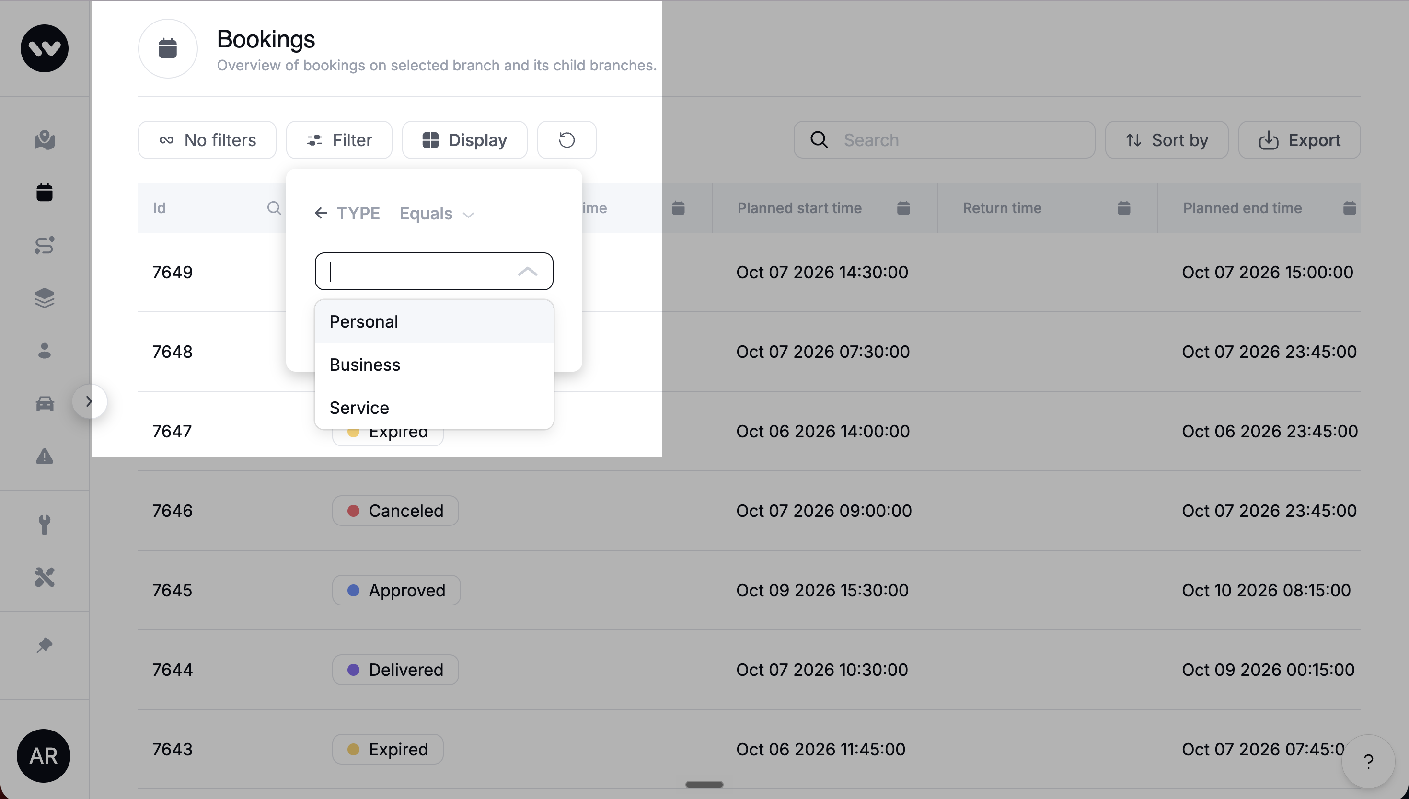Viewport: 1409px width, 799px height.
Task: Click the Expired status badge of booking 7643
Action: click(388, 750)
